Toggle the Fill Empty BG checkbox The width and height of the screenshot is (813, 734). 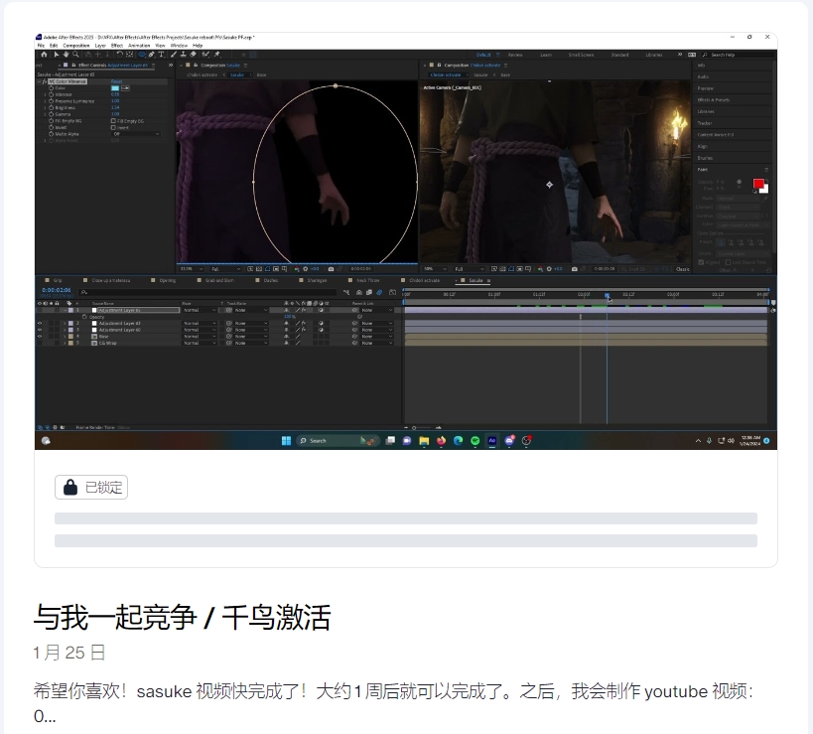tap(113, 121)
